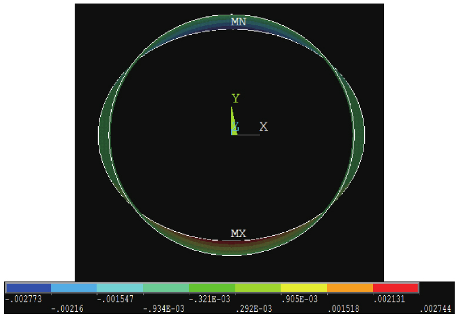Click the legend value .001518

point(344,309)
